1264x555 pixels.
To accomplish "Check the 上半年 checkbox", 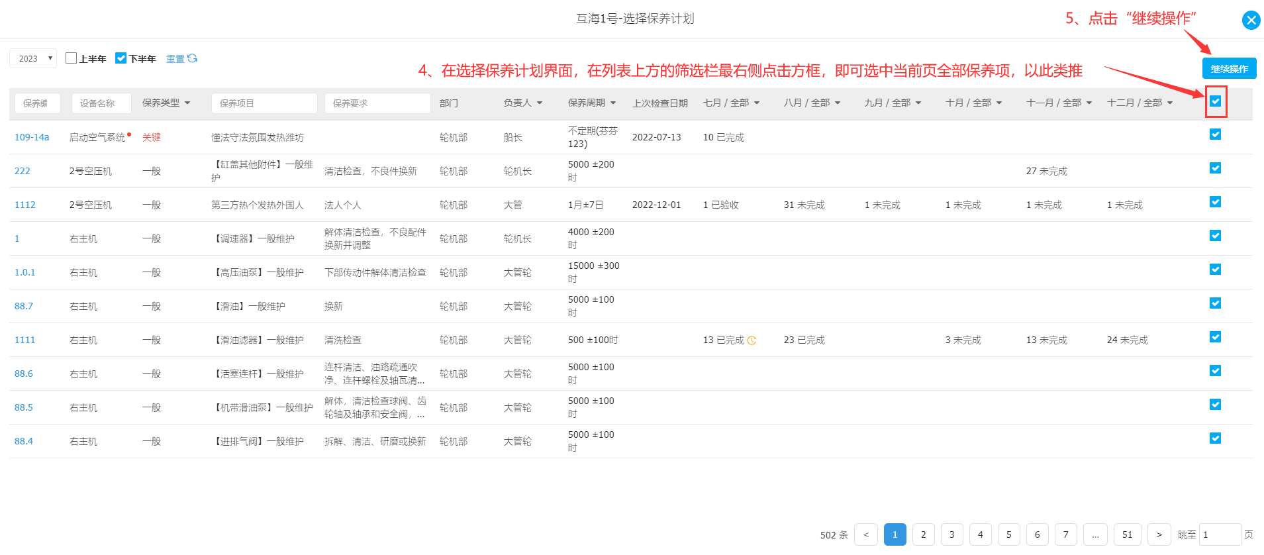I will tap(72, 58).
